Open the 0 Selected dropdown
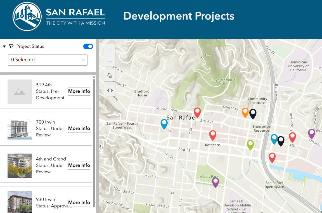322x213 pixels. pos(48,60)
